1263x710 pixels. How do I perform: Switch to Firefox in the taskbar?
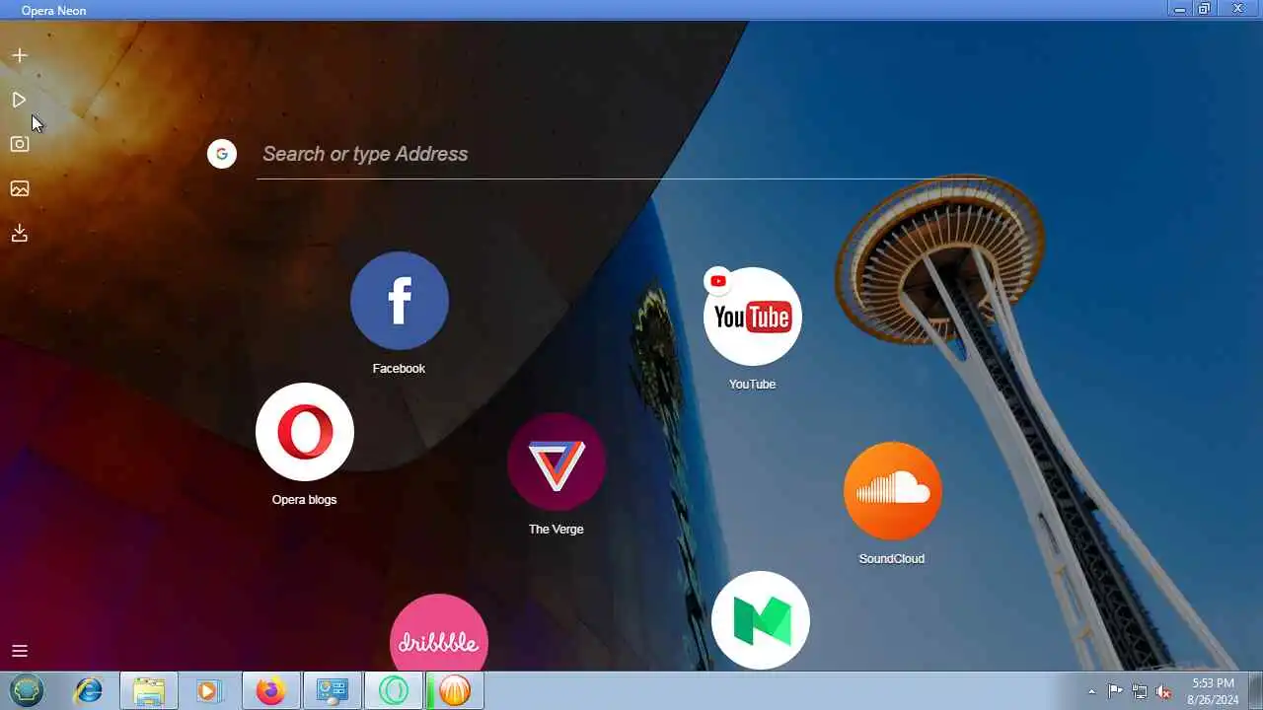click(270, 690)
